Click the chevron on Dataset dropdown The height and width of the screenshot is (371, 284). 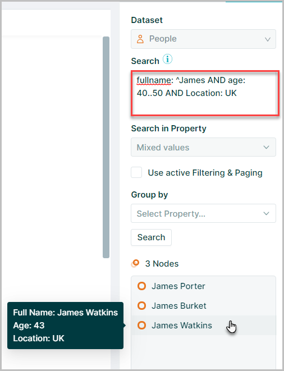click(267, 39)
